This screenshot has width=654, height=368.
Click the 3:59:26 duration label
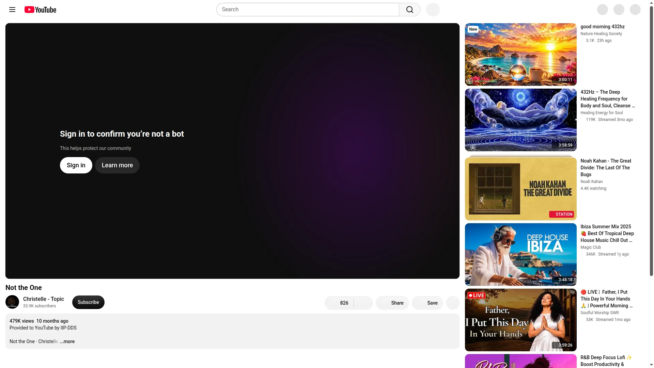pos(565,345)
